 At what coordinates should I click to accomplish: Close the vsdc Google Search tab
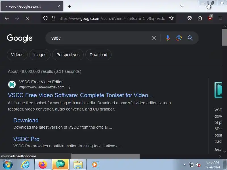click(x=59, y=6)
